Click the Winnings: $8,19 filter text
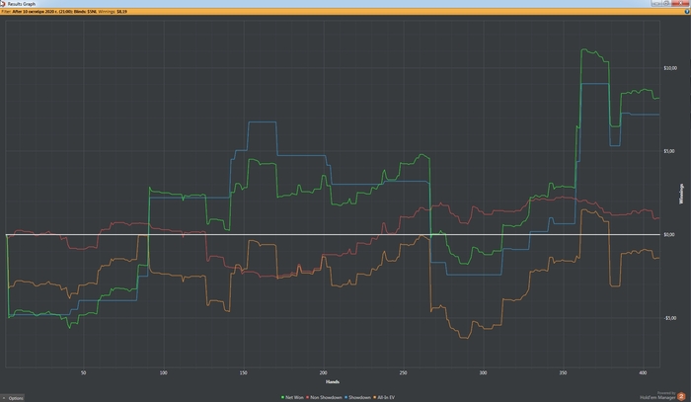This screenshot has height=402, width=691. point(113,12)
